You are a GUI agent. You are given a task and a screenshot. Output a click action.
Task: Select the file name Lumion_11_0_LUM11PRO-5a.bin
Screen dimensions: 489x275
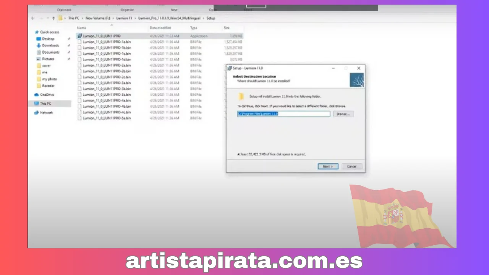tap(107, 118)
